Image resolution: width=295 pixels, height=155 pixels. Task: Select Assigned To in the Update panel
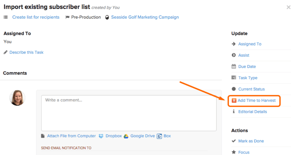[250, 44]
